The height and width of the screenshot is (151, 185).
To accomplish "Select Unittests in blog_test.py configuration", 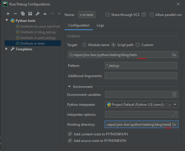I will click(33, 32).
